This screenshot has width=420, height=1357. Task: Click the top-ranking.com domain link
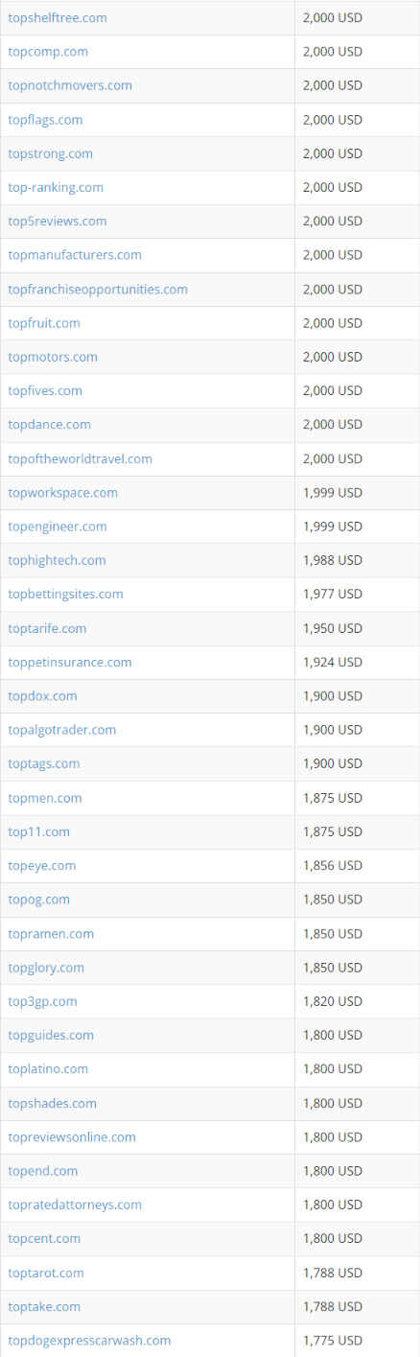click(x=56, y=187)
